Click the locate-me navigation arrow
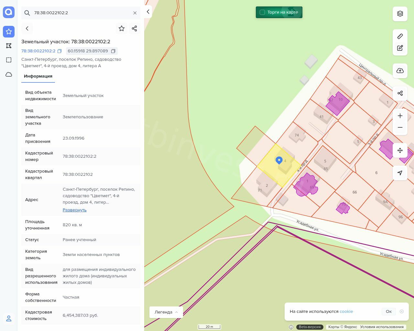This screenshot has width=414, height=331. [400, 173]
